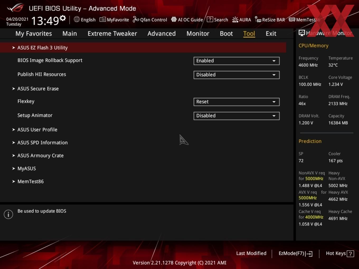This screenshot has height=269, width=359.
Task: Click the globe language icon
Action: (x=77, y=19)
